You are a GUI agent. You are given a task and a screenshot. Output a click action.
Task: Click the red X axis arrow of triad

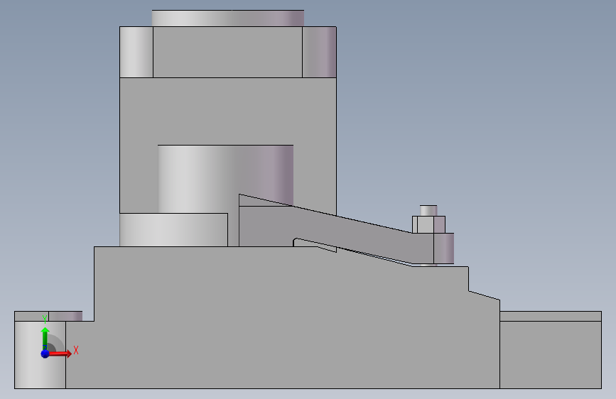60,354
